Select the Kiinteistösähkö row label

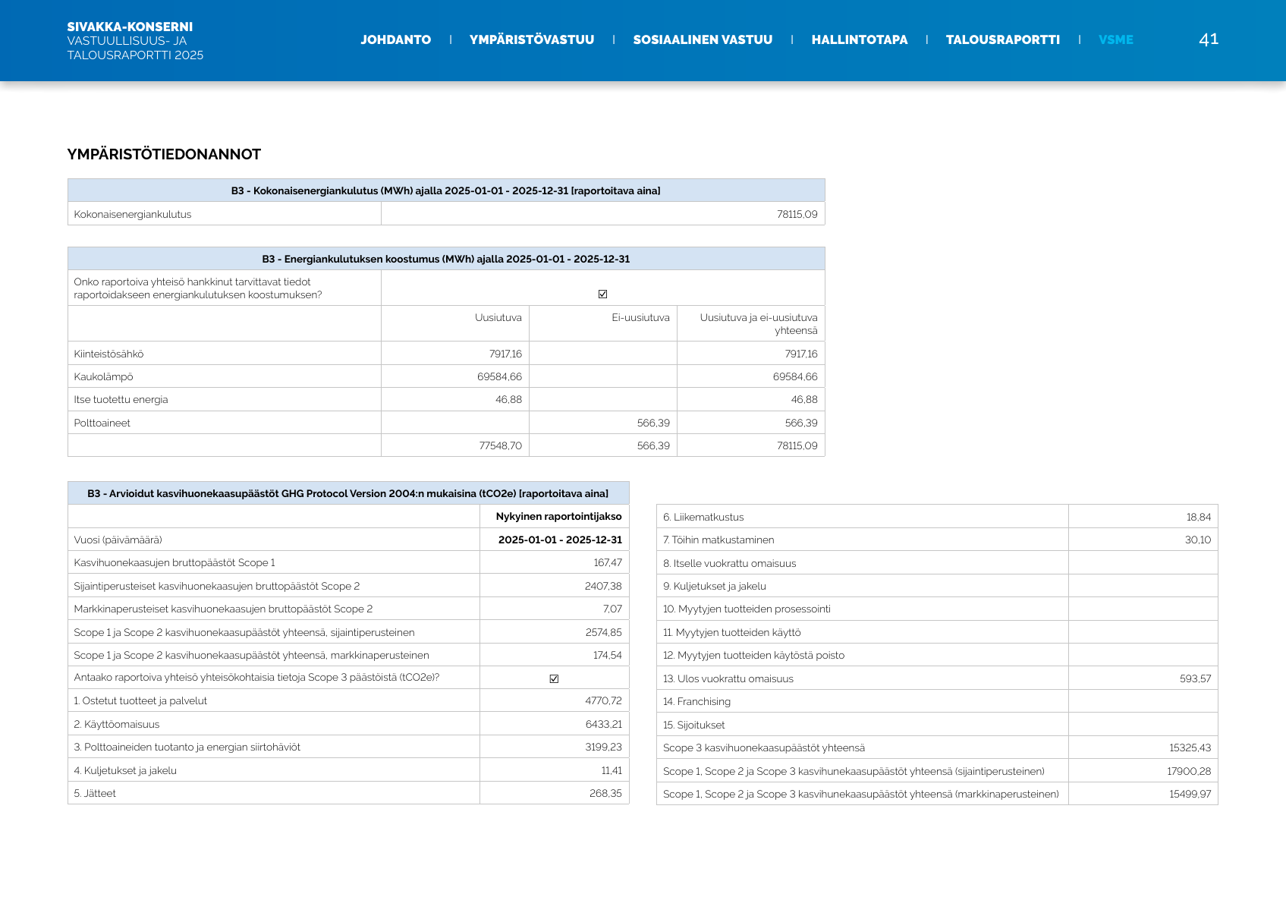click(x=108, y=354)
